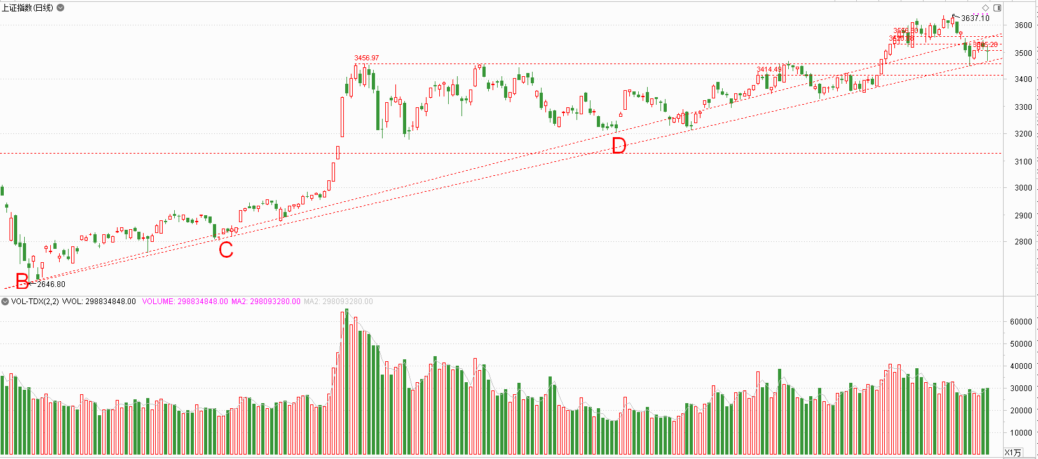Click the 3600 price axis label

[1023, 25]
